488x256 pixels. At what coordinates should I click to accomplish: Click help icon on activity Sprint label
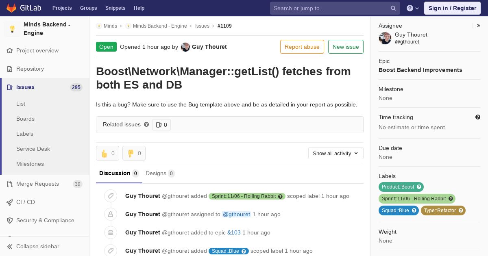(x=280, y=196)
